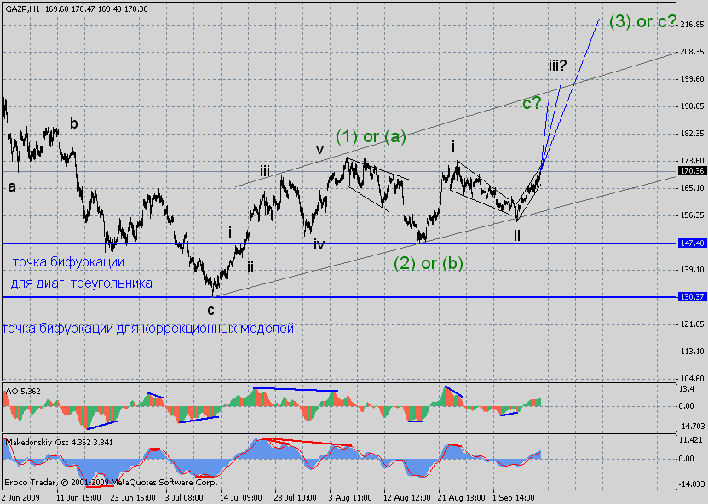Click the 0.00 level on Makedonskiy Osc scale
Screen dimensions: 708x504
click(x=687, y=459)
